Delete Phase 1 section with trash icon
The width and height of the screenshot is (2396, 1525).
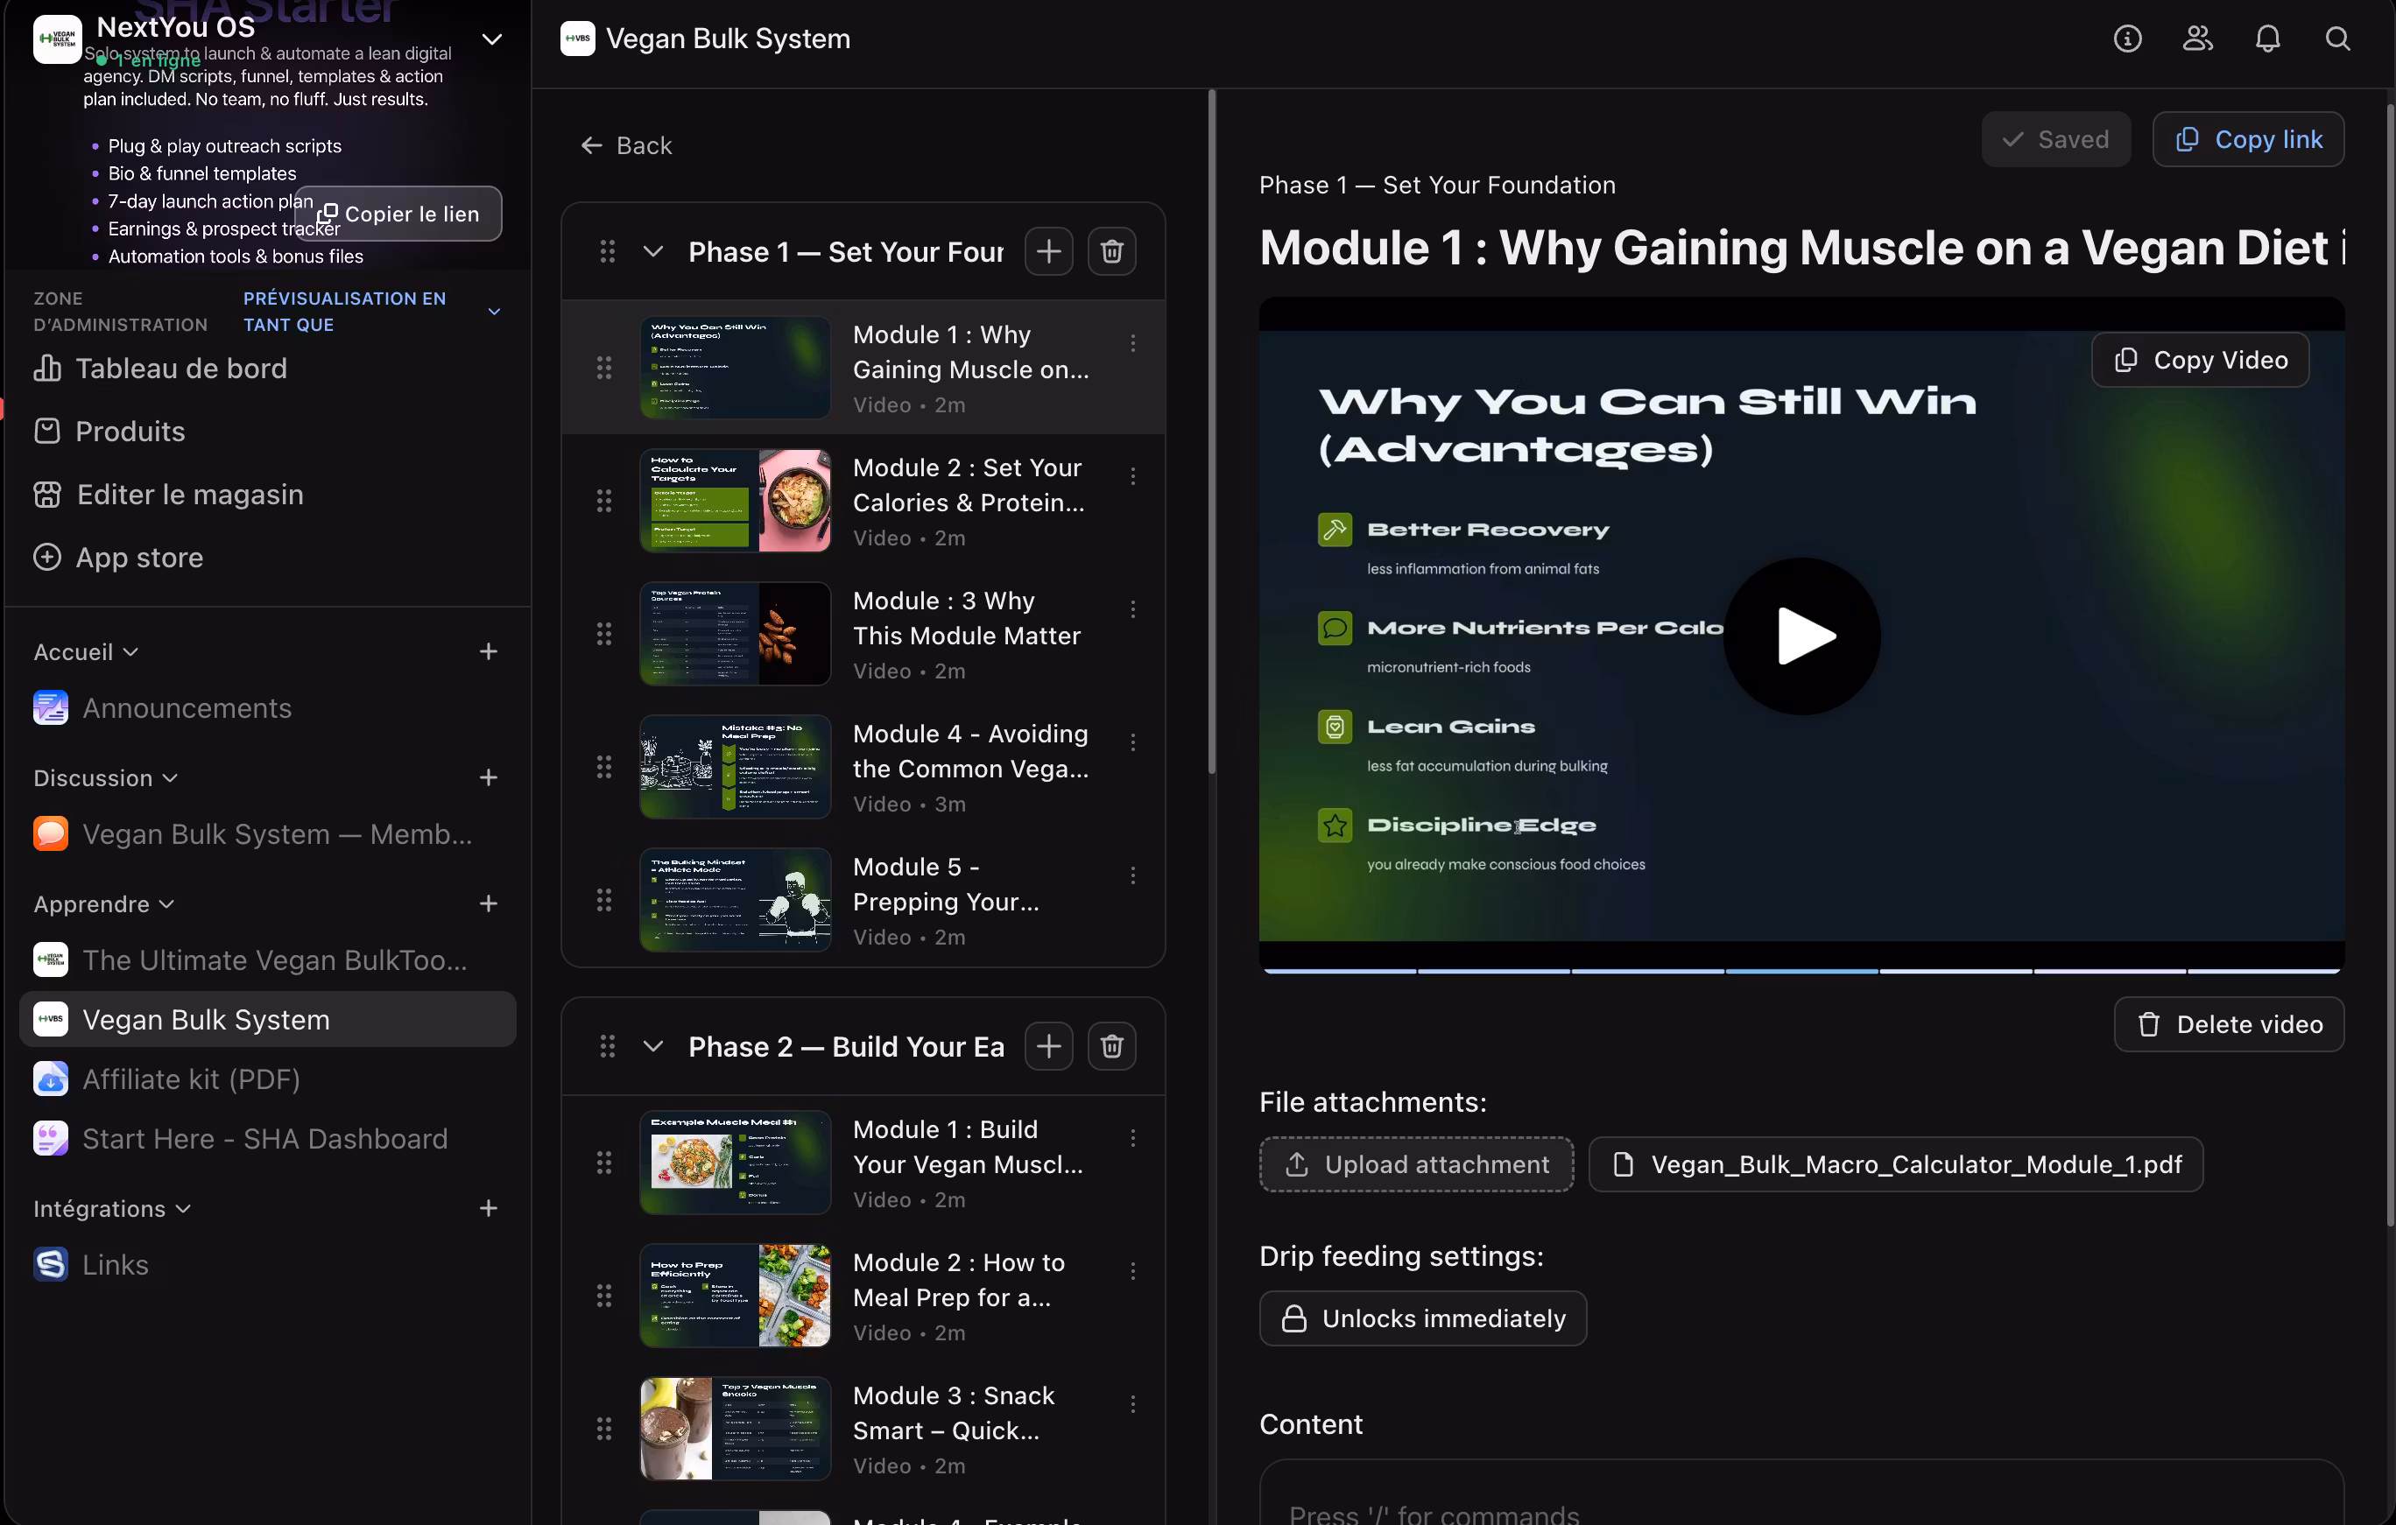point(1111,251)
